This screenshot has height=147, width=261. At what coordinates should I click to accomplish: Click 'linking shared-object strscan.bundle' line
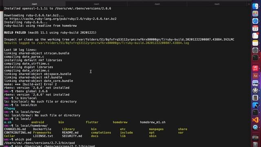[37, 53]
